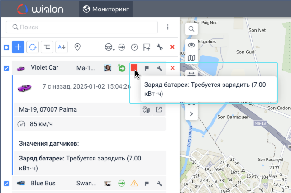Toggle the grouping tree-view toolbar icon
The width and height of the screenshot is (291, 193).
coord(47,47)
